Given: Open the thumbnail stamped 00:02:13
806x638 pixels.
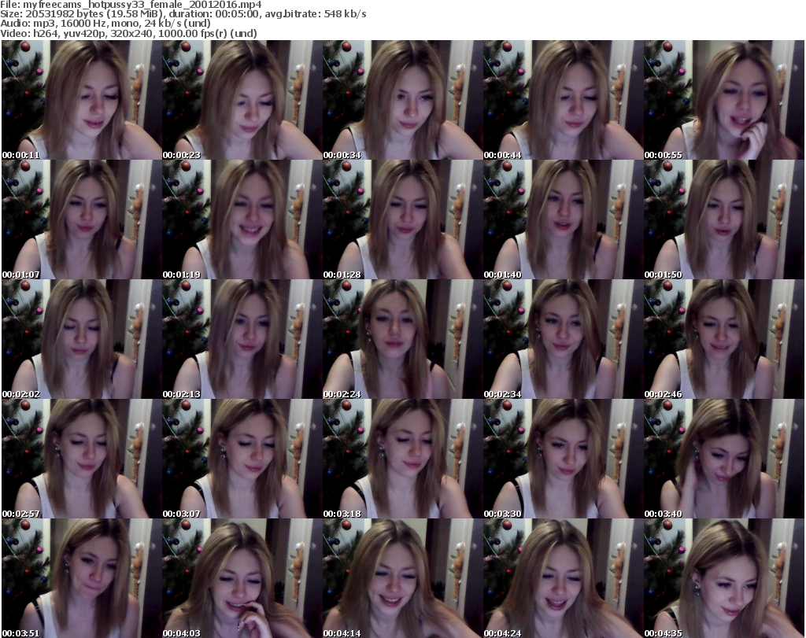Looking at the screenshot, I should click(x=242, y=339).
